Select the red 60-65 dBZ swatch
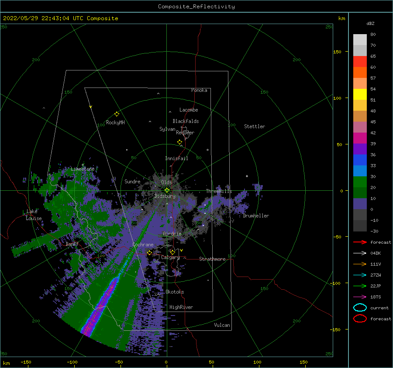 pyautogui.click(x=360, y=62)
